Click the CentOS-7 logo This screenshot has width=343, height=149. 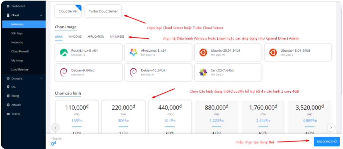click(203, 72)
